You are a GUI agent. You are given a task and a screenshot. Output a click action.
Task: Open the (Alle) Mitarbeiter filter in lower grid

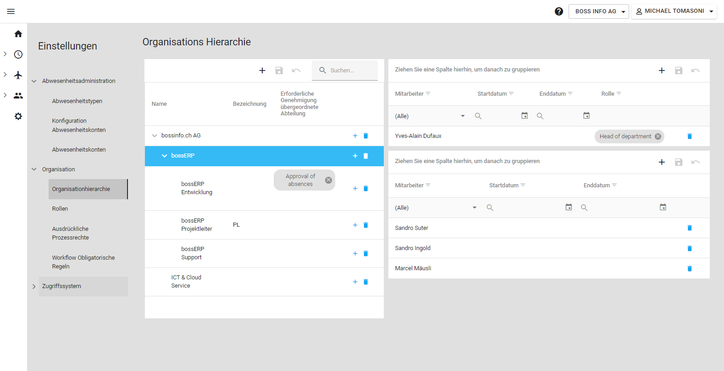pyautogui.click(x=436, y=207)
